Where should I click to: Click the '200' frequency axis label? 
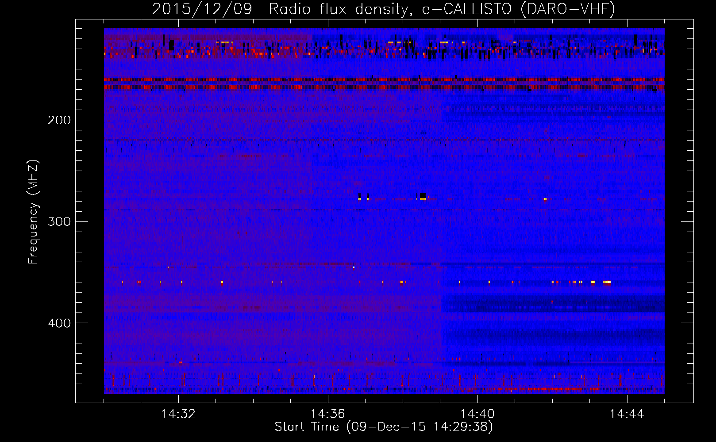(x=59, y=120)
